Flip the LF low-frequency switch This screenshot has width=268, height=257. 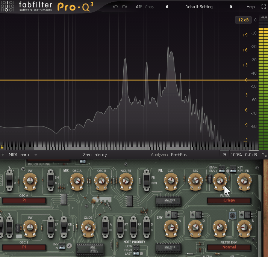click(x=51, y=227)
